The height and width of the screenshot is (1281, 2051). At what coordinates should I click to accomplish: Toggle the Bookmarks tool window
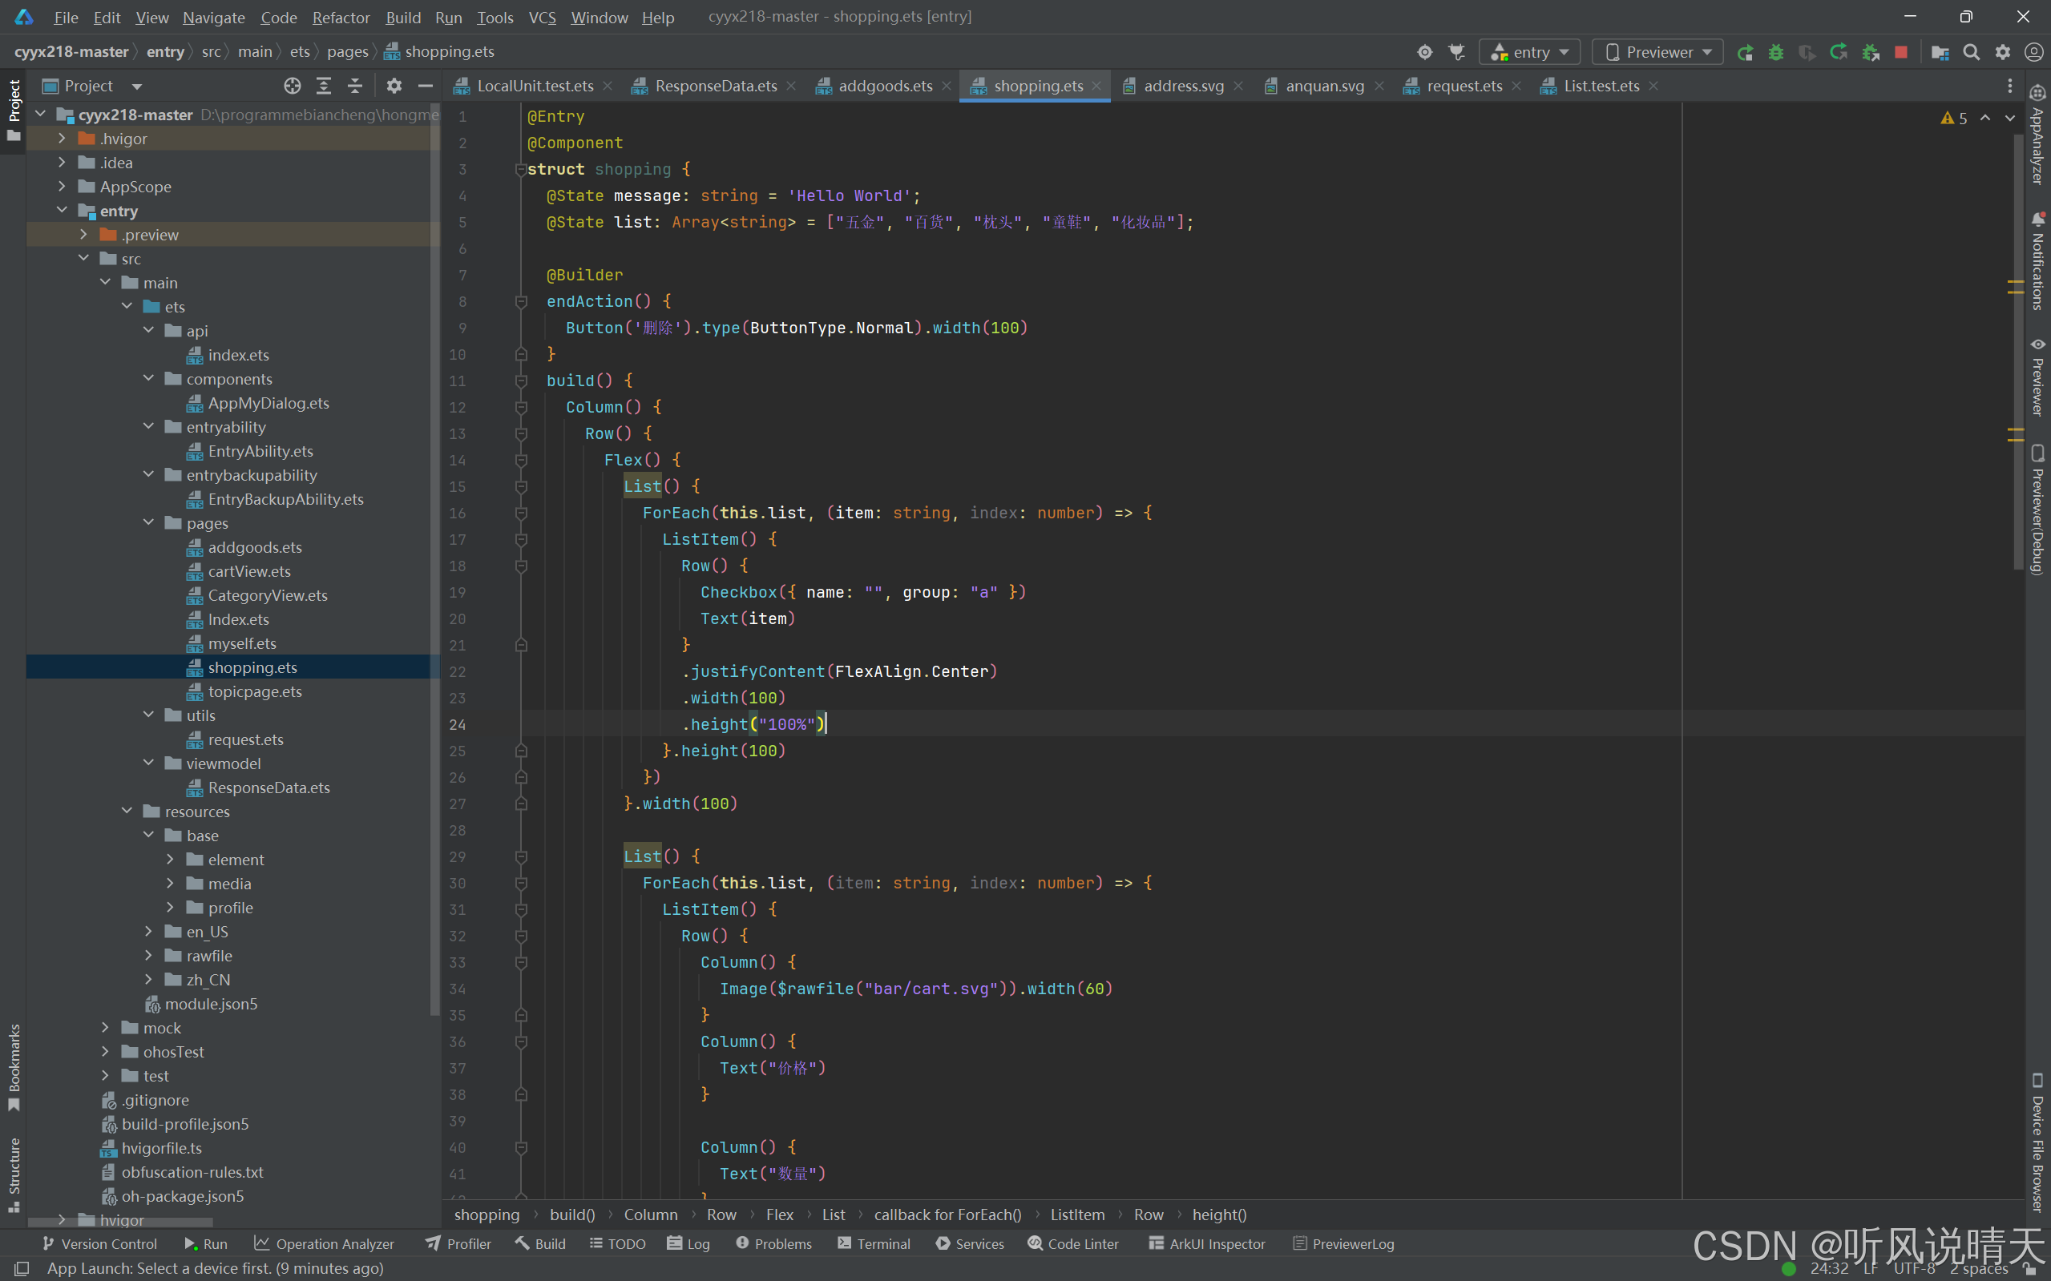point(14,1065)
